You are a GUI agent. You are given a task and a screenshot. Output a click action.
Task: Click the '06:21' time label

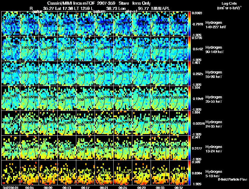(104, 187)
